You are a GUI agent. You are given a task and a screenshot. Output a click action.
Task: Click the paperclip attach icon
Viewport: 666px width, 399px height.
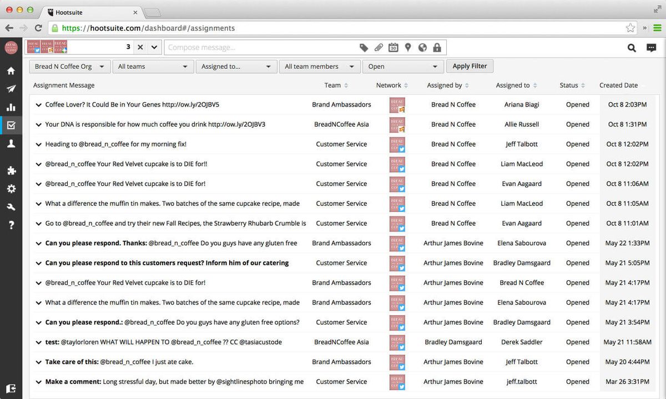(x=379, y=48)
